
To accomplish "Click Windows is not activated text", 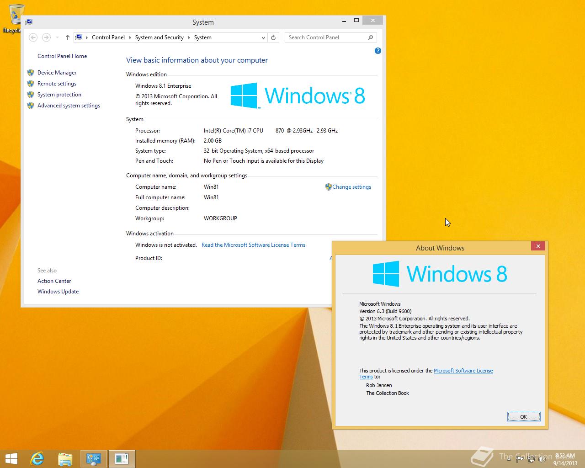I will (166, 245).
